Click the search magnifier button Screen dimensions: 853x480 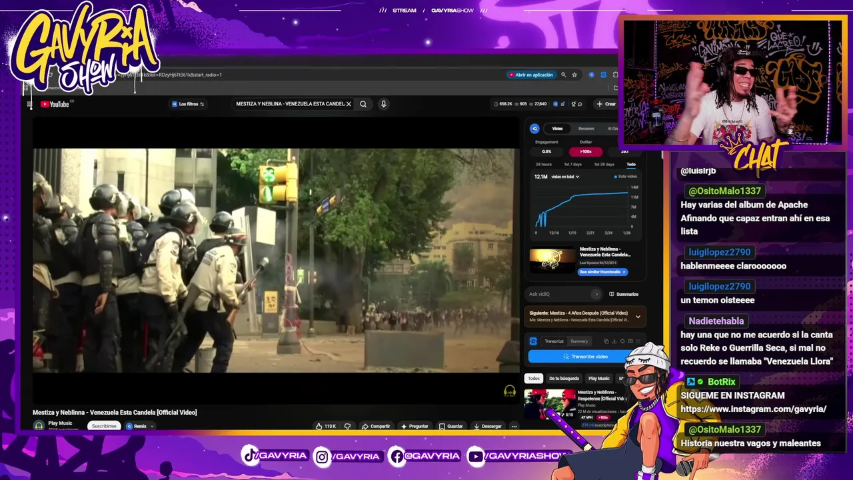[x=363, y=104]
